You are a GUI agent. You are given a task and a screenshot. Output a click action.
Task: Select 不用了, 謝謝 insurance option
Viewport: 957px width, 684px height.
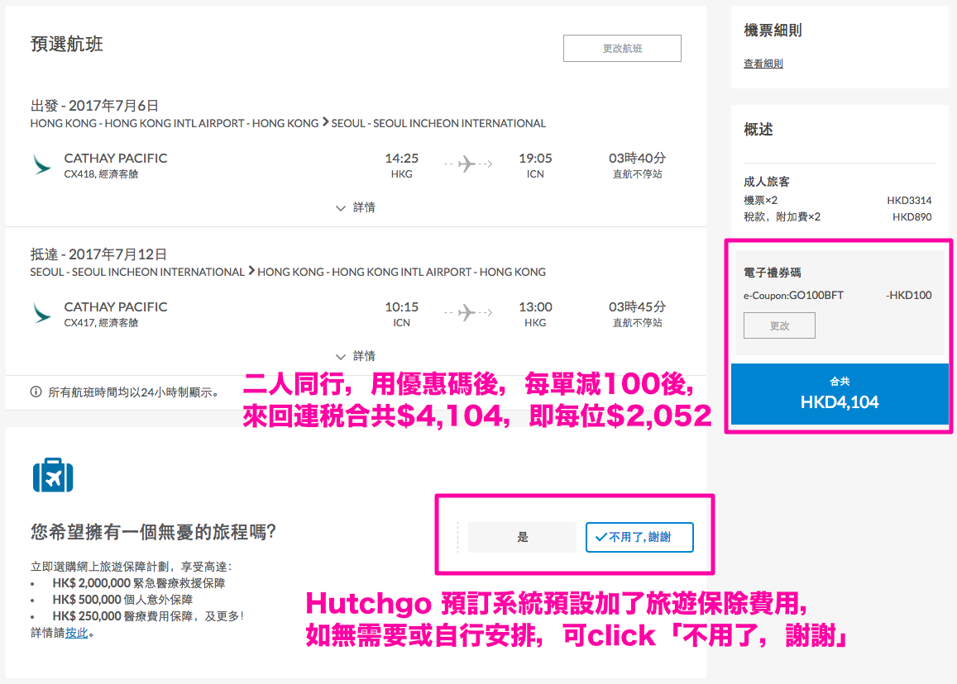tap(639, 537)
